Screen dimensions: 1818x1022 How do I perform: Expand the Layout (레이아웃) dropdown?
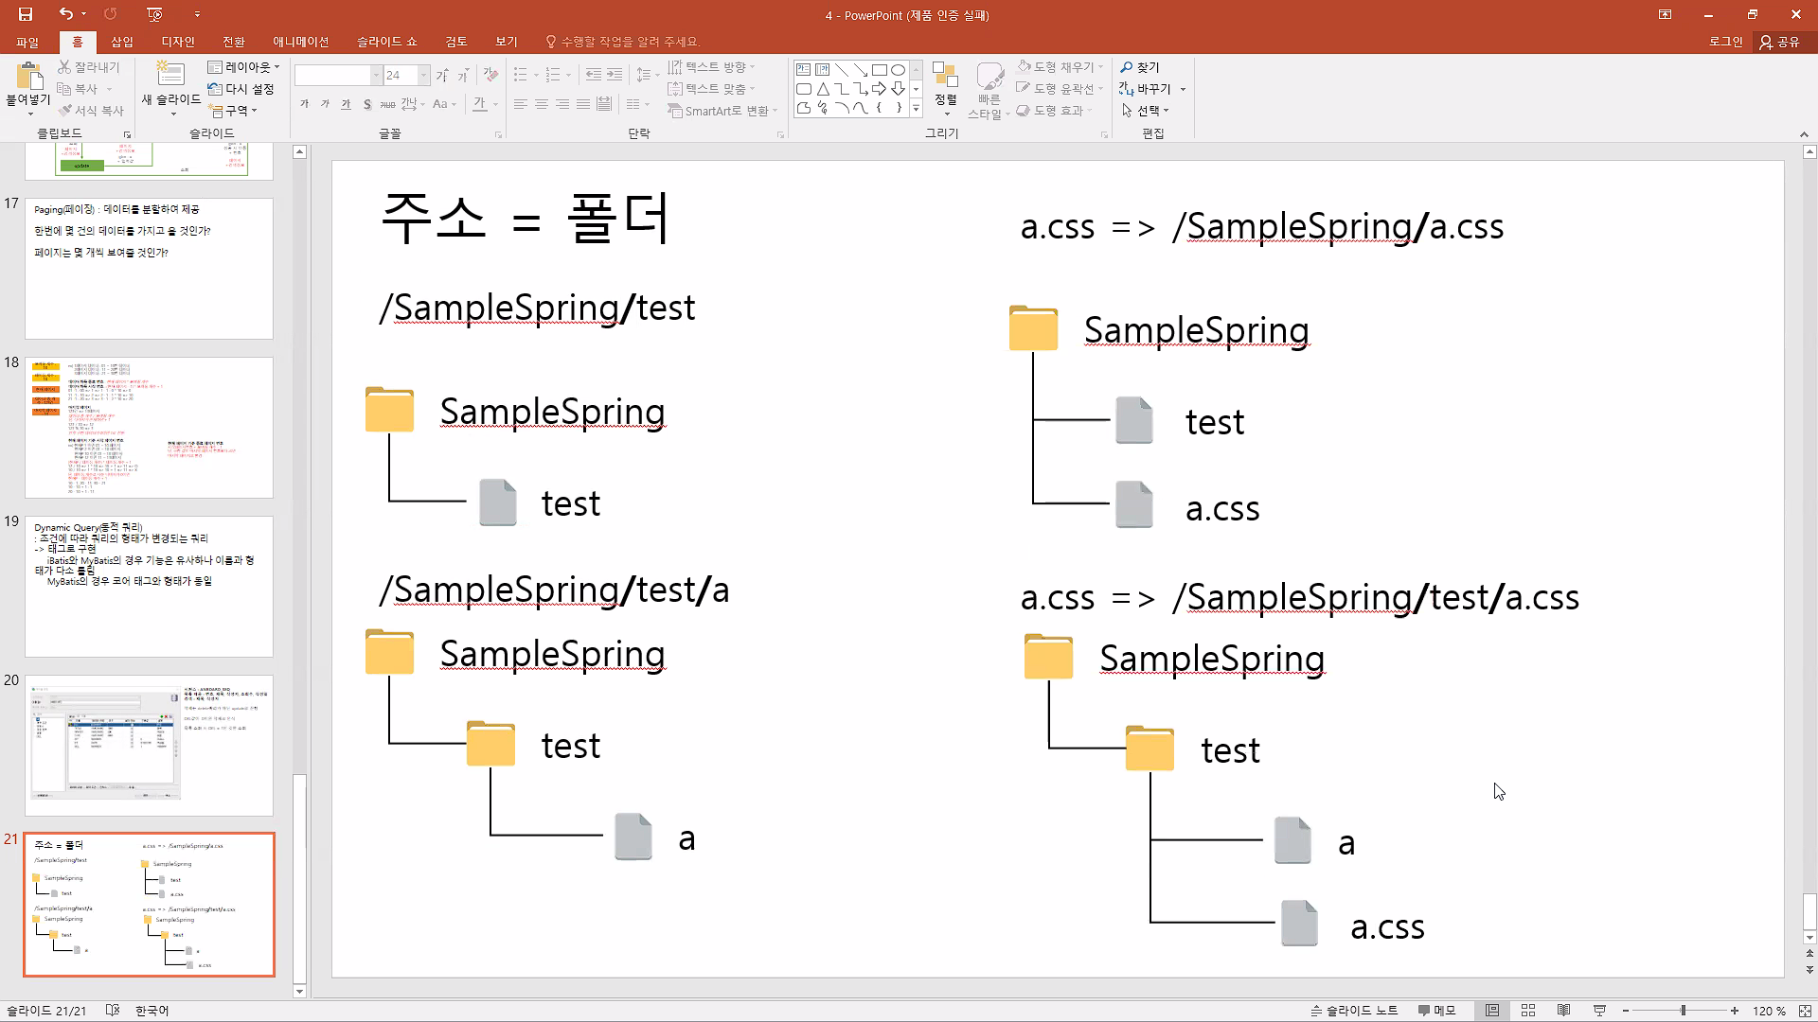(244, 67)
